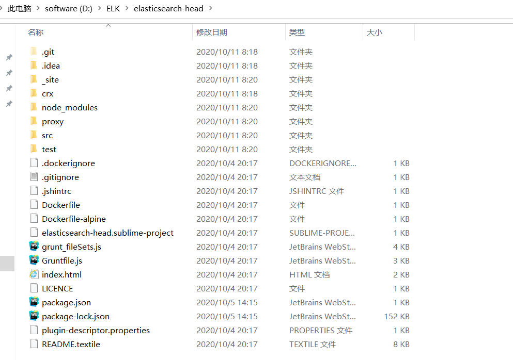The width and height of the screenshot is (513, 360).
Task: Select the grunt_fileSets.js file name
Action: point(72,247)
